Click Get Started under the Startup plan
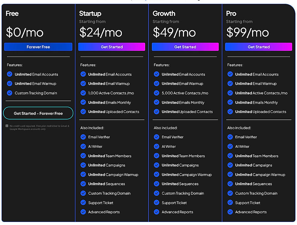The width and height of the screenshot is (297, 225). click(112, 47)
